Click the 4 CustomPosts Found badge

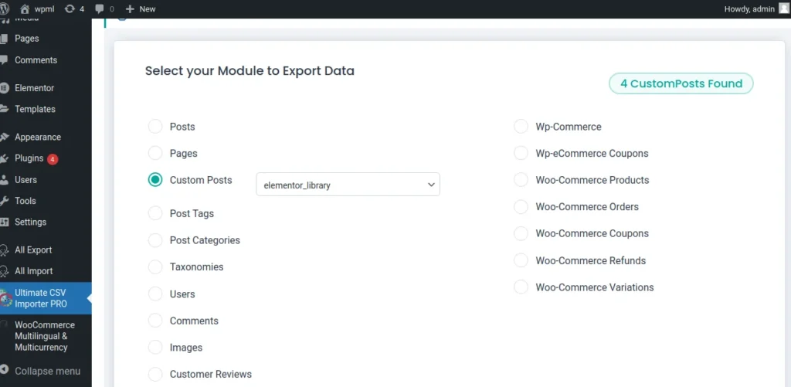[x=681, y=83]
